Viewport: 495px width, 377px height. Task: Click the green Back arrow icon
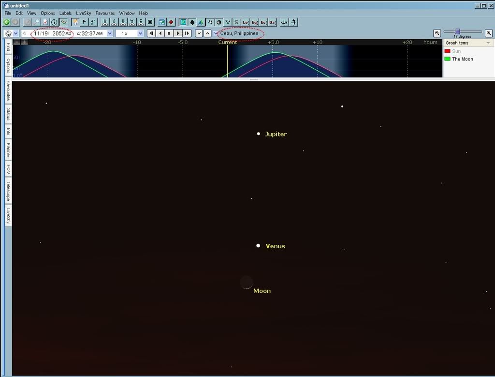pyautogui.click(x=6, y=22)
